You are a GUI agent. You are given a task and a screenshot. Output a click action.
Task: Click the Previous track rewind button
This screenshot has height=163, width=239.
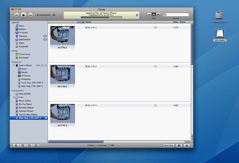(16, 15)
